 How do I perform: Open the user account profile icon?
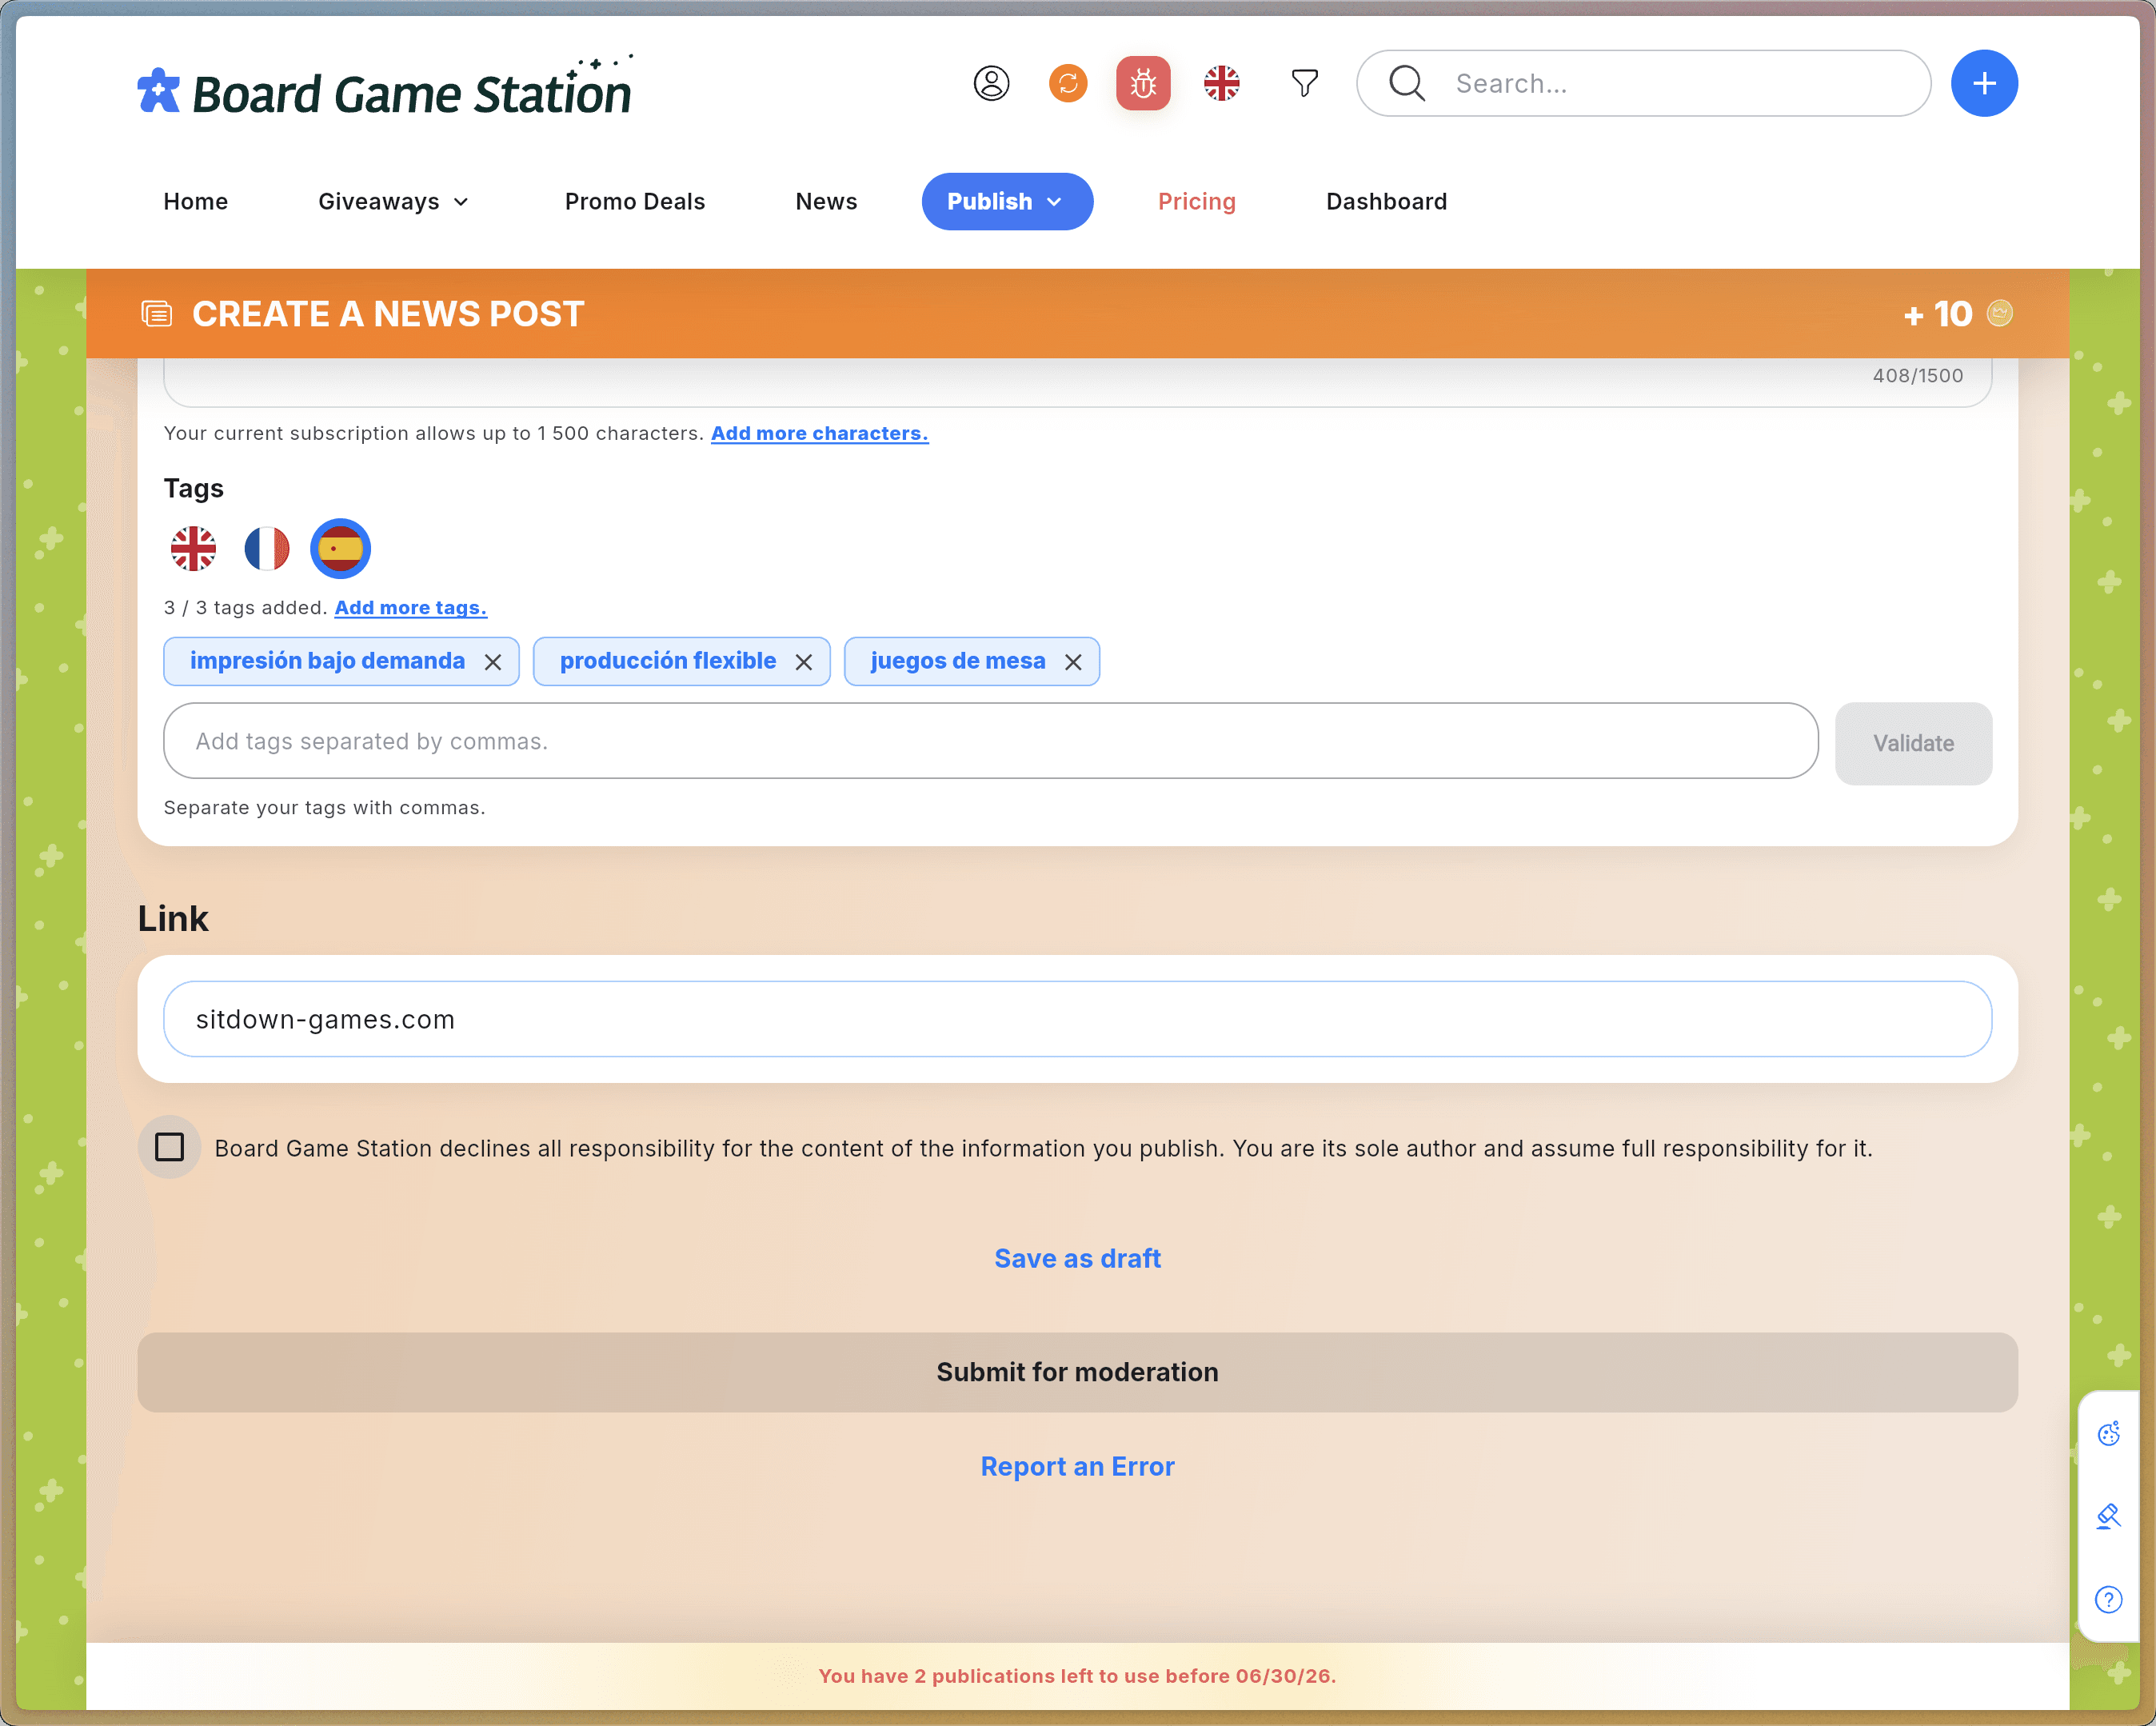click(991, 83)
